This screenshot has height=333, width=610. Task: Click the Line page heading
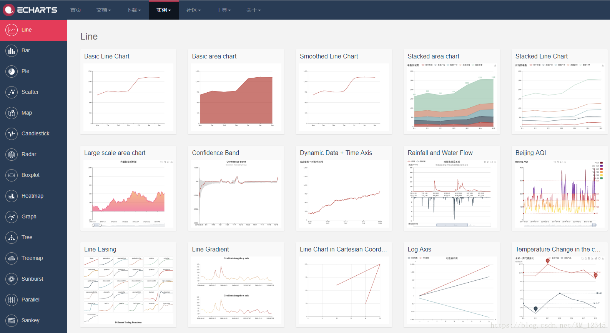(89, 37)
